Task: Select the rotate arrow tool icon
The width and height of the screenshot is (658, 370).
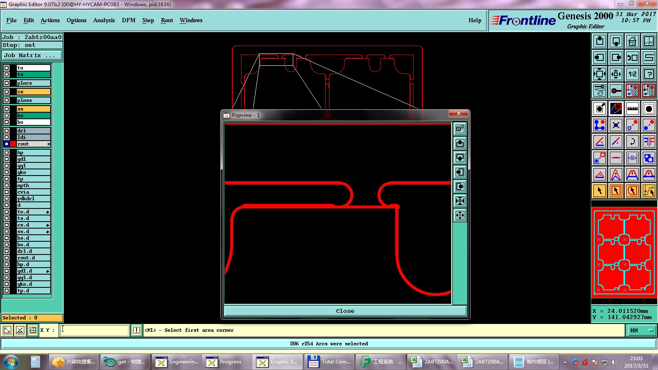Action: [633, 141]
